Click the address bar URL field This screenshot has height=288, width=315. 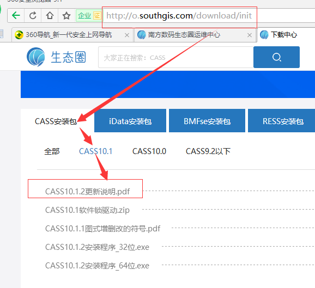click(179, 16)
